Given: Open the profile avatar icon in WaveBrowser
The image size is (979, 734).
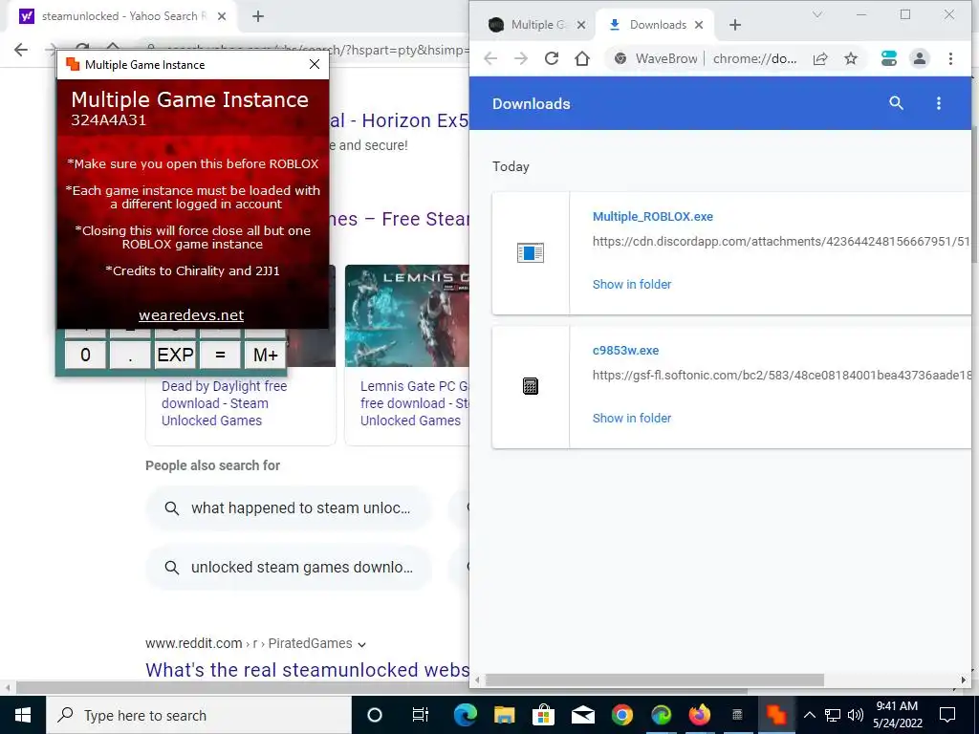Looking at the screenshot, I should 919,58.
